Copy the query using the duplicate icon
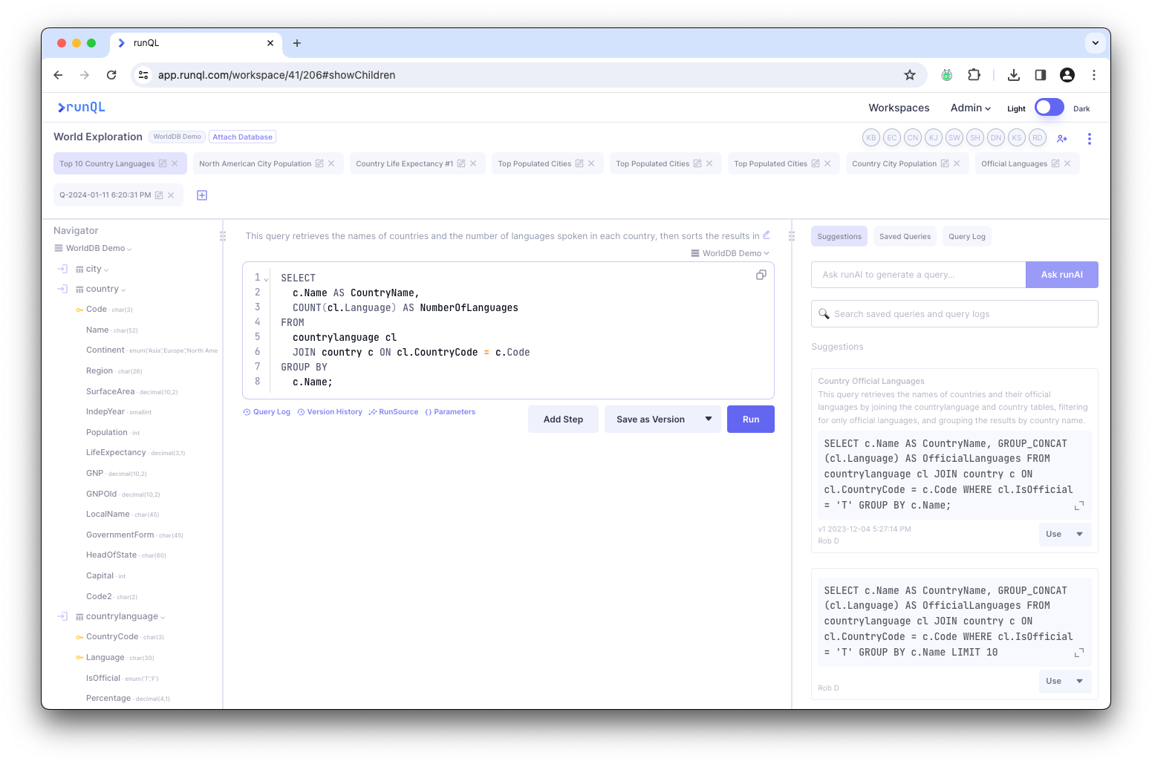1152x764 pixels. (761, 275)
